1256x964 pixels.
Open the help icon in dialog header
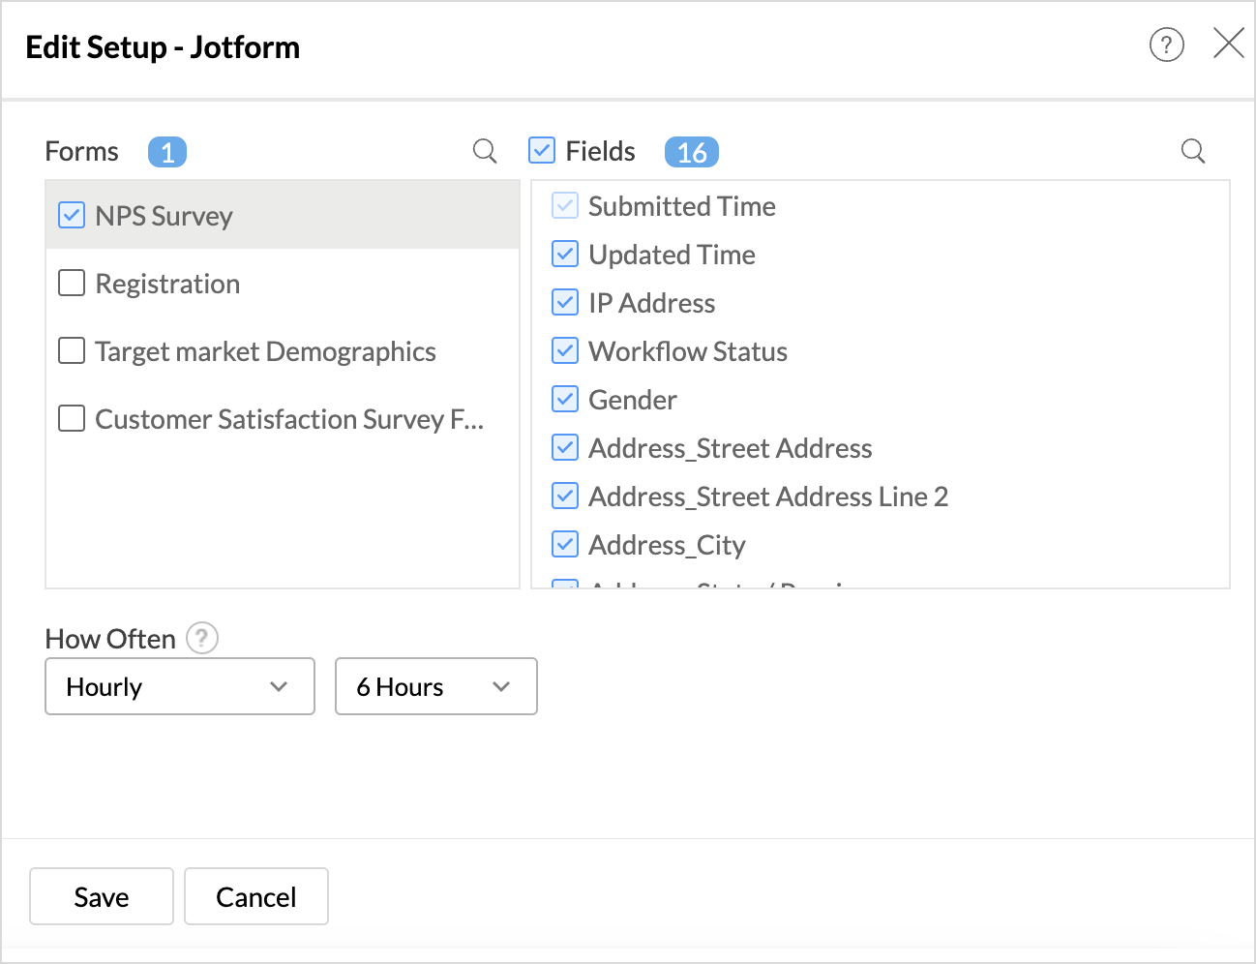pos(1166,45)
